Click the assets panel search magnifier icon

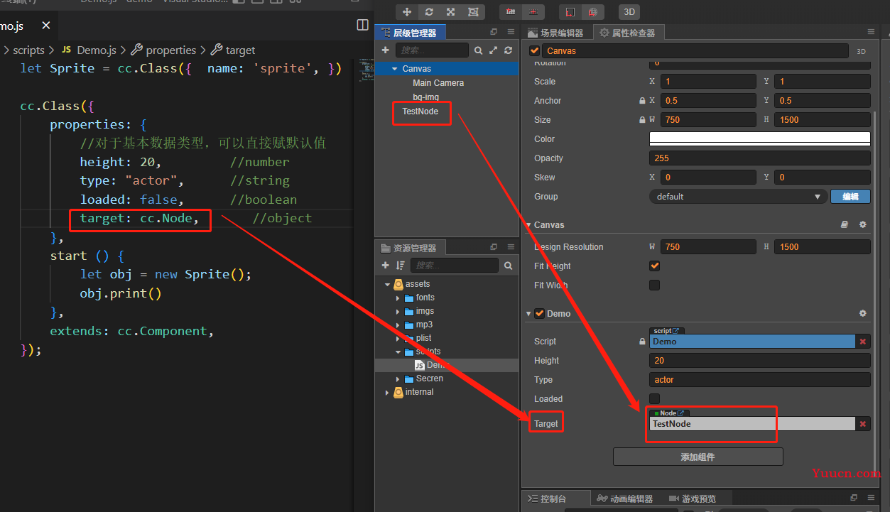[x=509, y=266]
